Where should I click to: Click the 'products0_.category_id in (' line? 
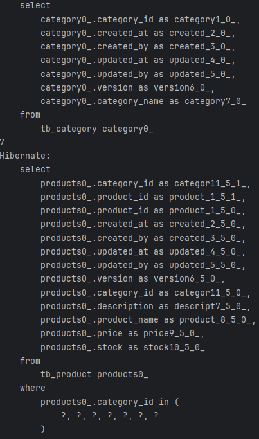110,402
